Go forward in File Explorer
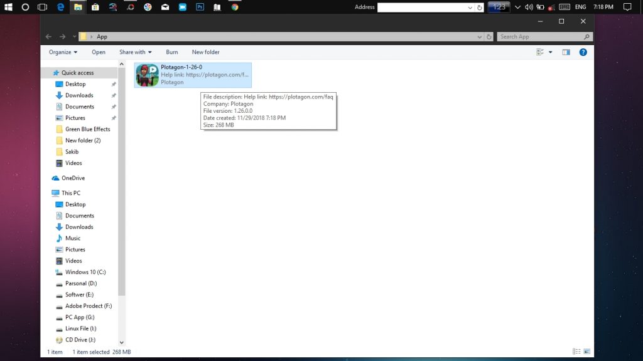 62,36
